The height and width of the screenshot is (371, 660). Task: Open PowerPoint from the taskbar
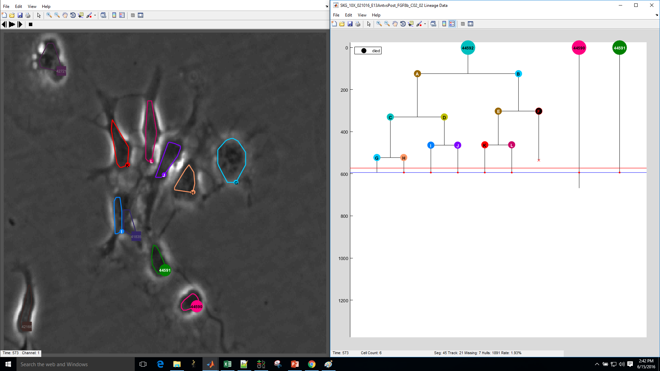[x=295, y=364]
